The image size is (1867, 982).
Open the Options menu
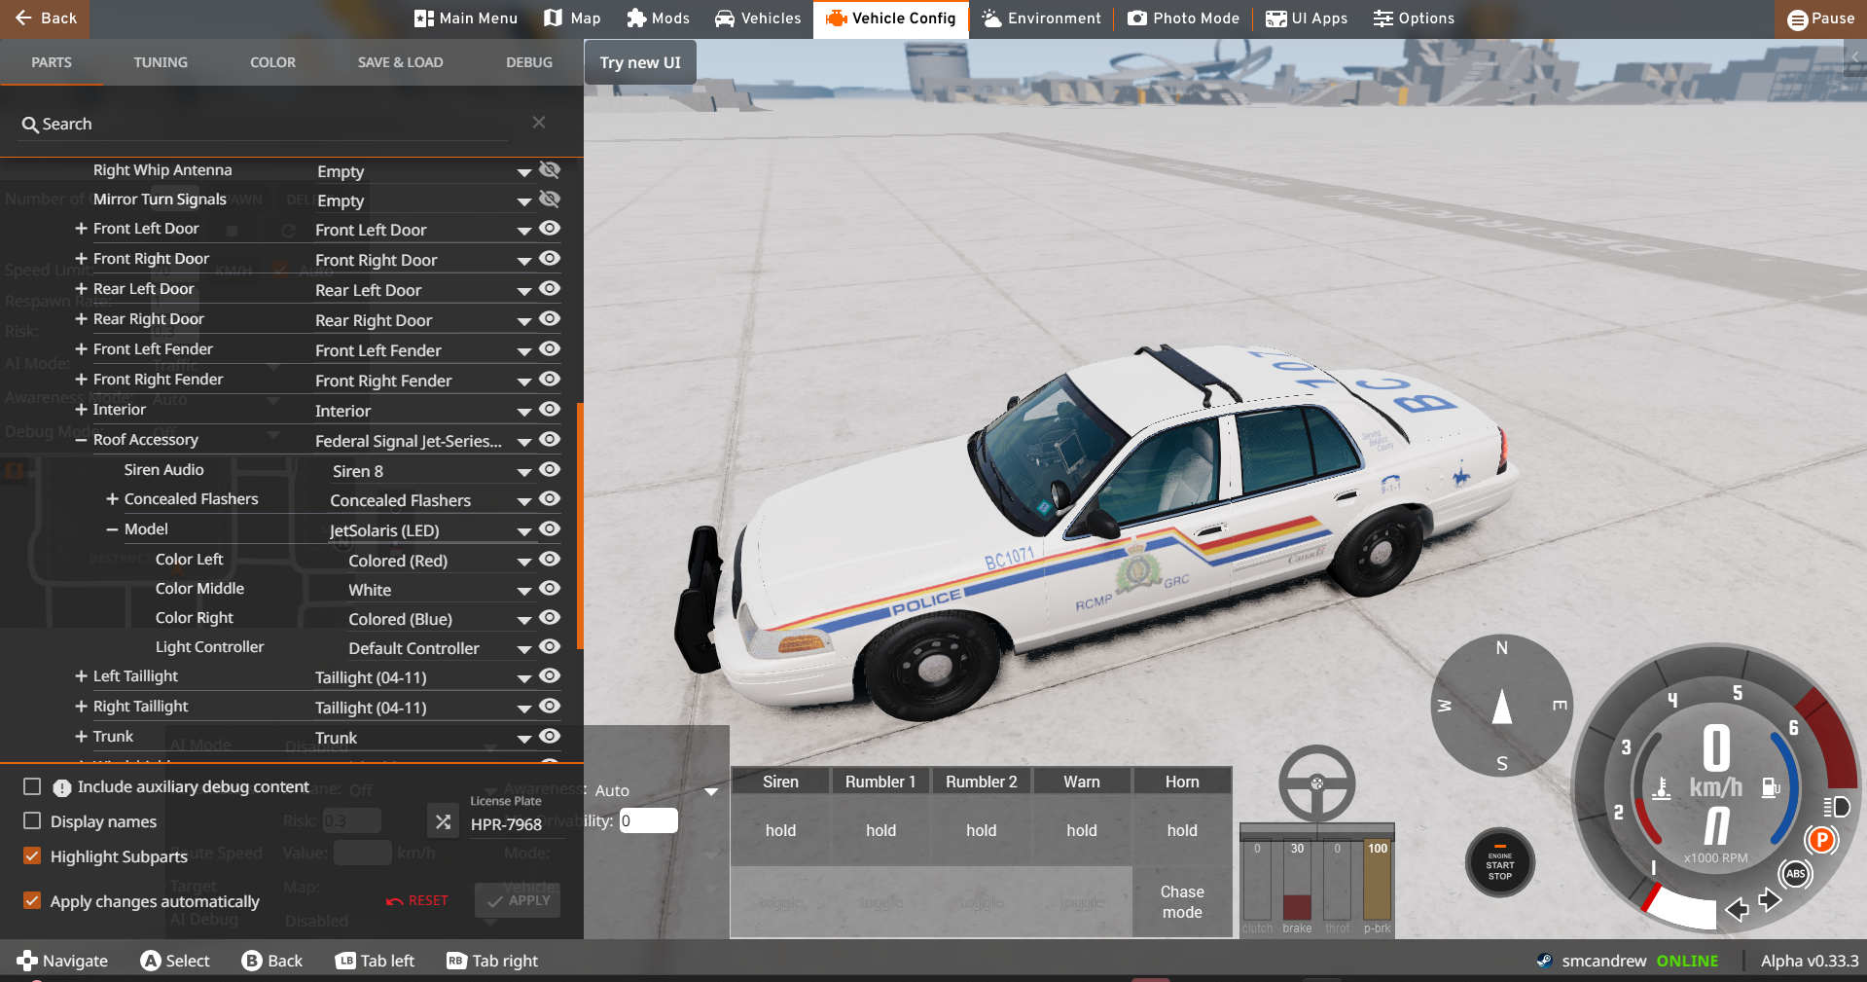click(x=1414, y=18)
